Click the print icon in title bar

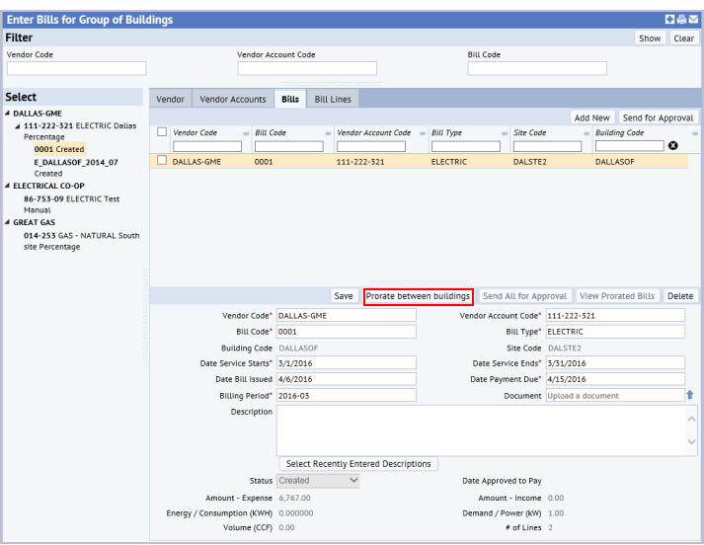point(681,20)
